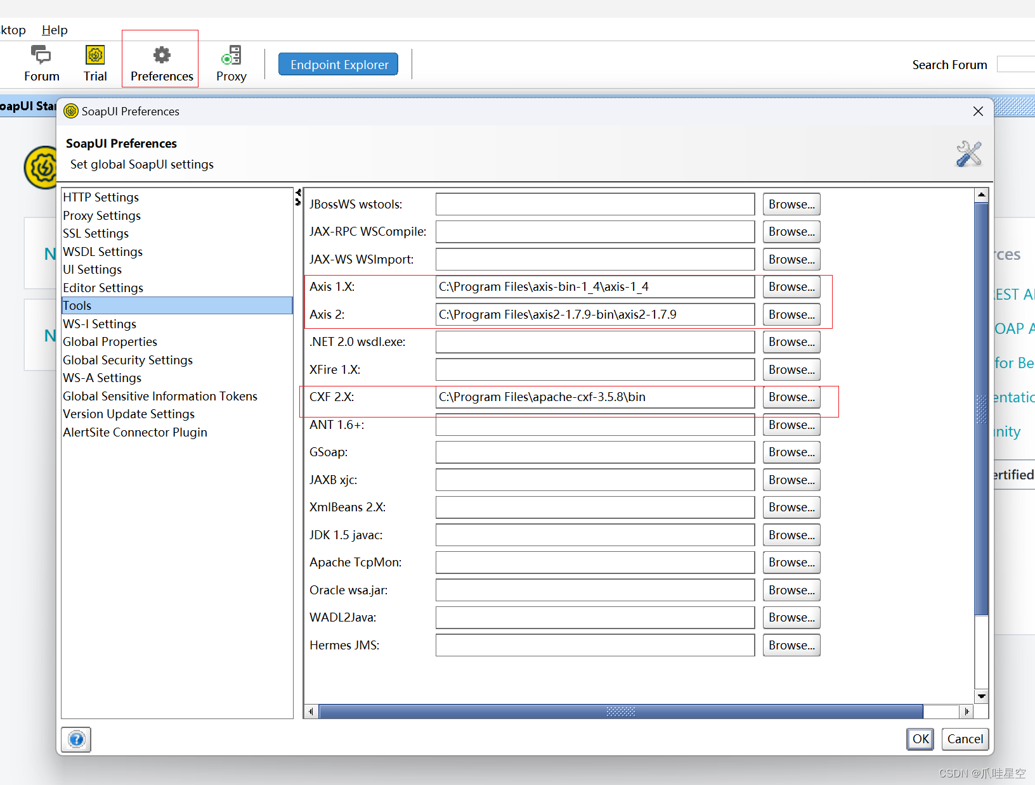Browse for JAXB xjc location
Screen dimensions: 1035x785
[x=791, y=480]
